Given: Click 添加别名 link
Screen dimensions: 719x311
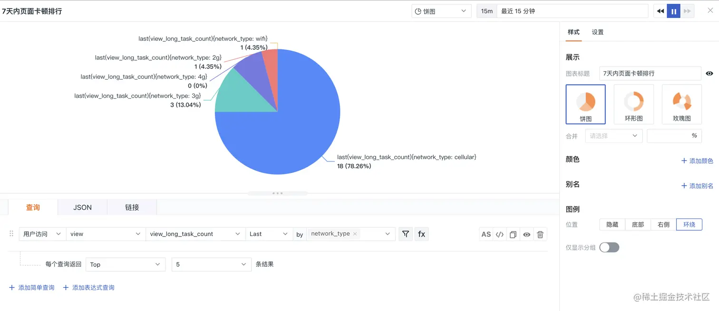Looking at the screenshot, I should (x=697, y=186).
